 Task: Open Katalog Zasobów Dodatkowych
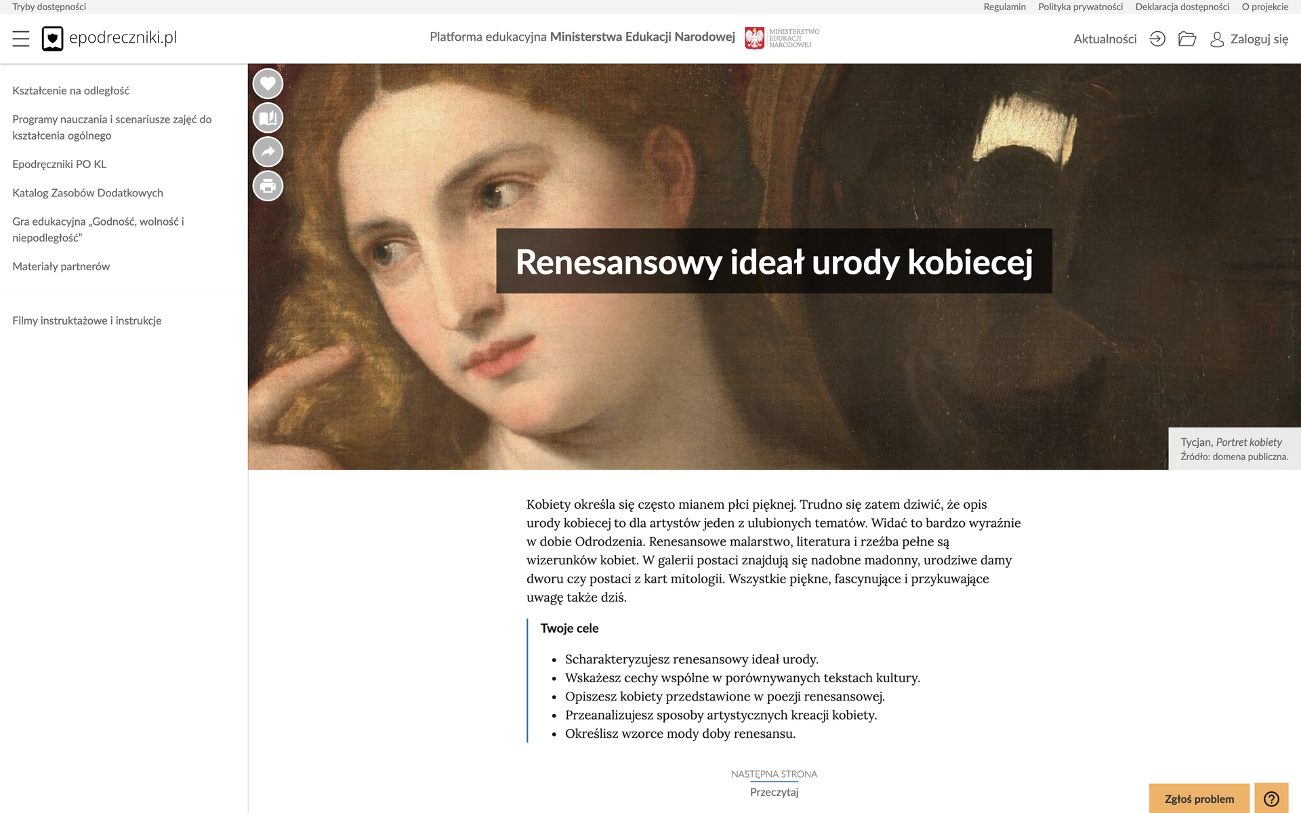[x=87, y=193]
